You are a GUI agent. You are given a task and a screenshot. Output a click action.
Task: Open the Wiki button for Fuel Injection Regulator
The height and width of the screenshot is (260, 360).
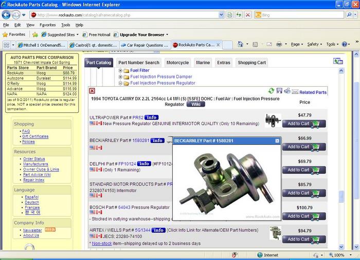pos(195,104)
